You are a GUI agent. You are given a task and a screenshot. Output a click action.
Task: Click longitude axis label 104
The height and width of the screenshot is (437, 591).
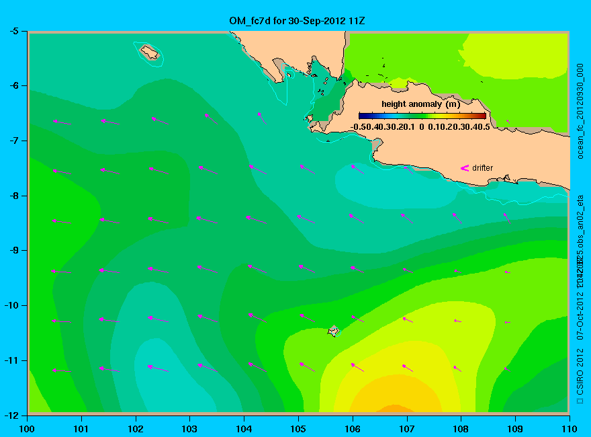(244, 429)
